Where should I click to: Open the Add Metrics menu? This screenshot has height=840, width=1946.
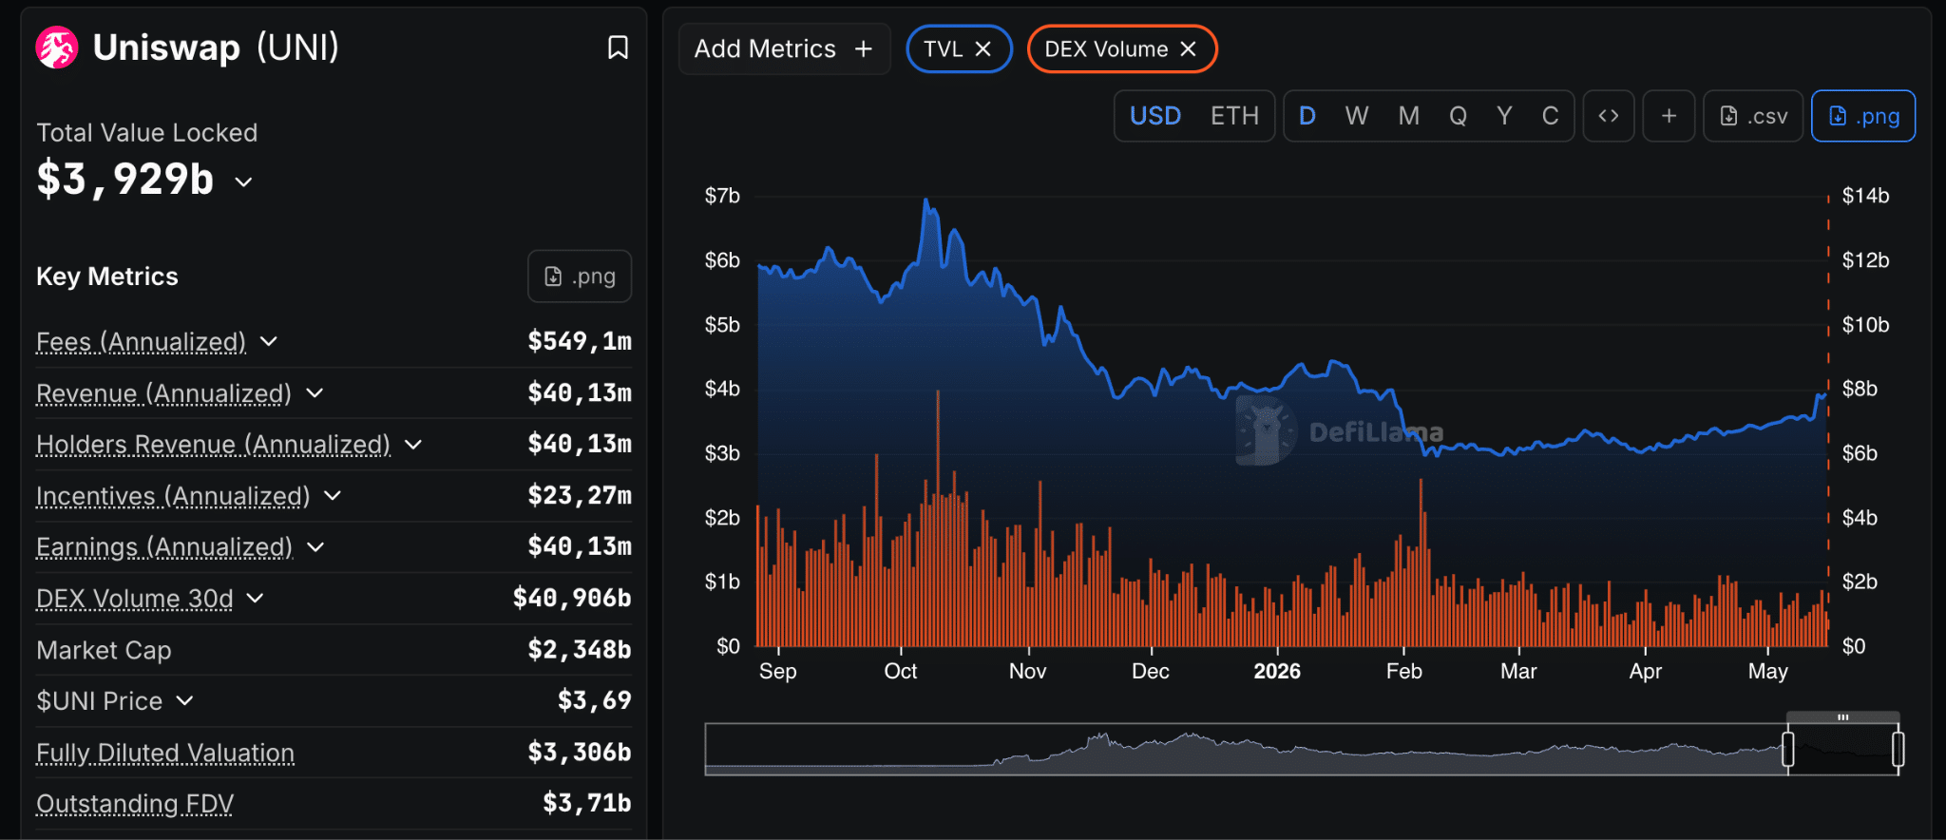point(784,48)
